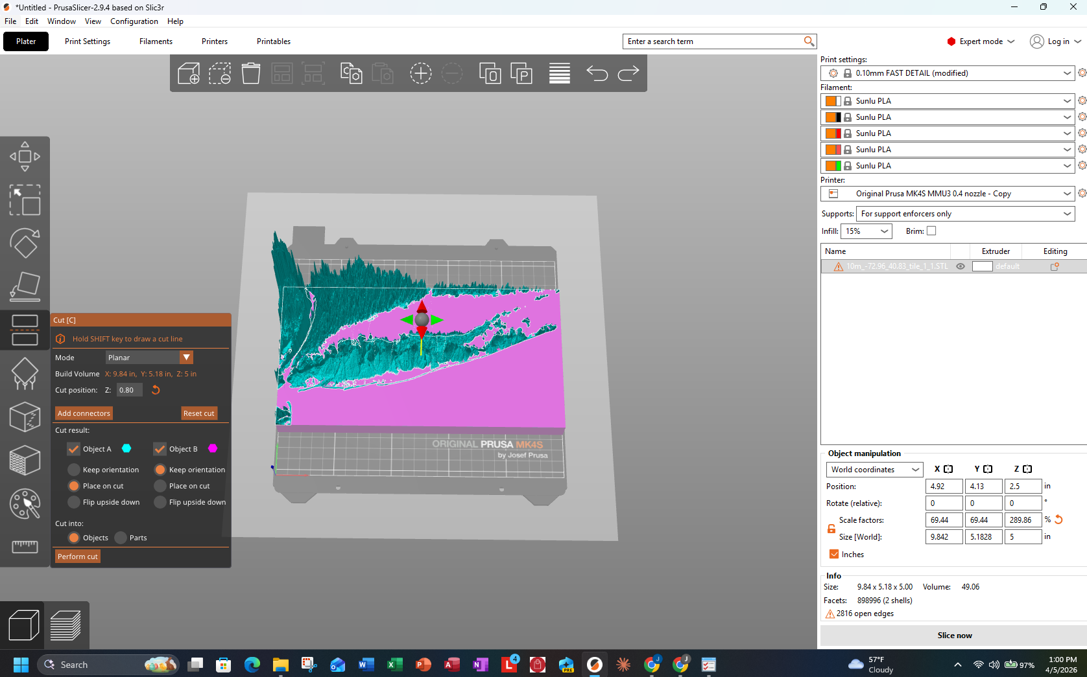Viewport: 1087px width, 677px height.
Task: Toggle the Cut tool in left sidebar
Action: 25,330
